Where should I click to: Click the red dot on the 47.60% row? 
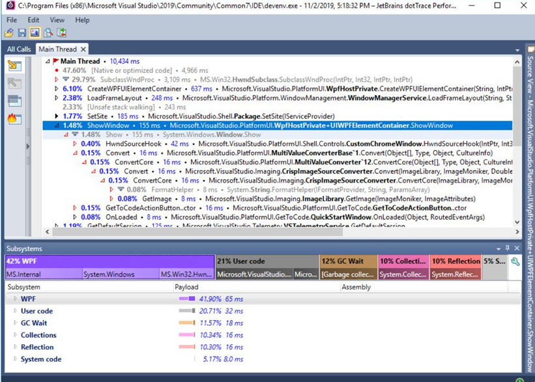57,70
